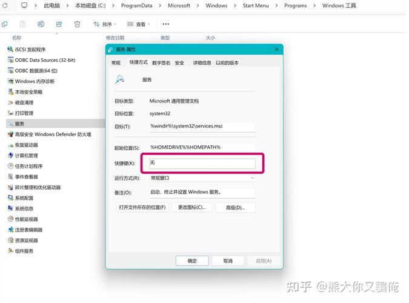The image size is (409, 303).
Task: Click the 更改图标(C)... button
Action: pyautogui.click(x=192, y=207)
